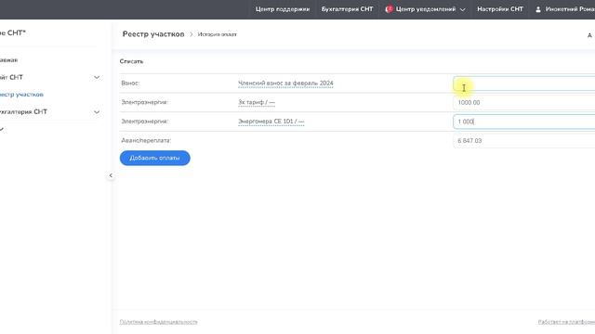595x334 pixels.
Task: Click the user profile icon
Action: (538, 9)
